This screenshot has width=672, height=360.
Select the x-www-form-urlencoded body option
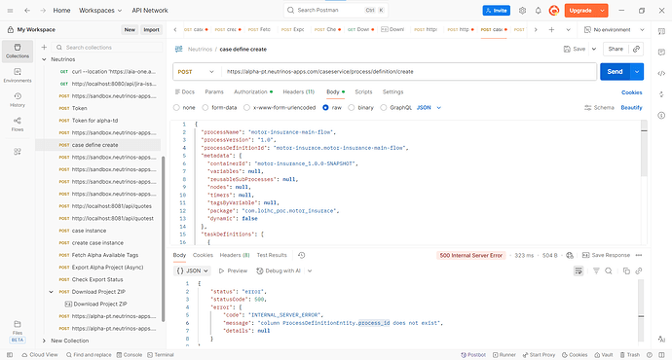click(x=246, y=108)
